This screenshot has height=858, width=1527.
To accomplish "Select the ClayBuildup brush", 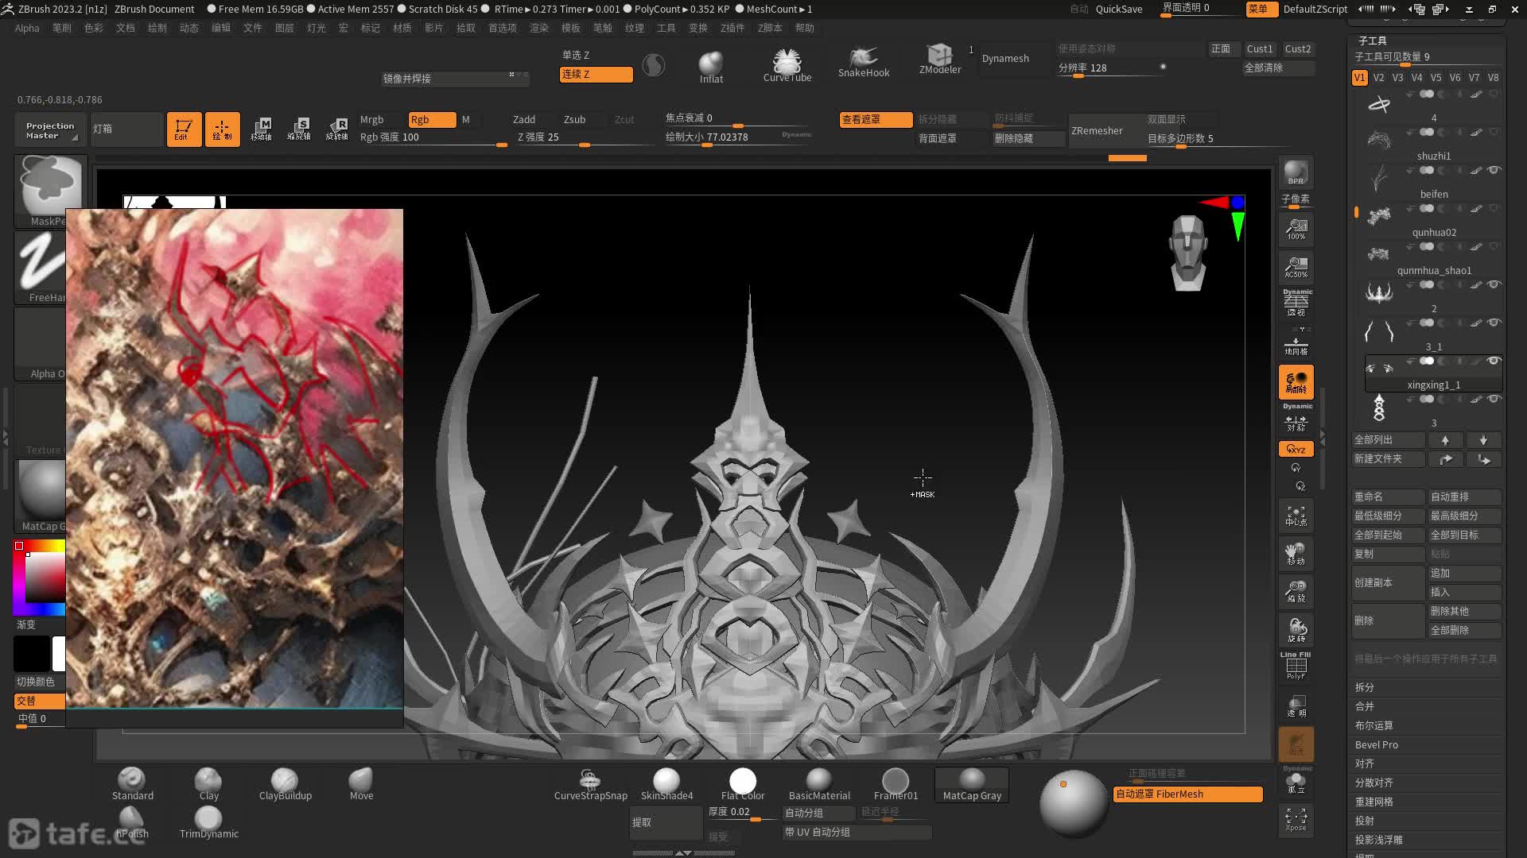I will coord(285,784).
